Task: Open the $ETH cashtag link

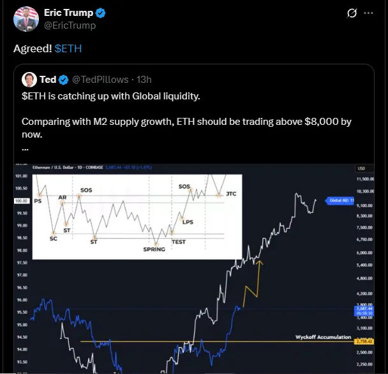Action: tap(68, 48)
